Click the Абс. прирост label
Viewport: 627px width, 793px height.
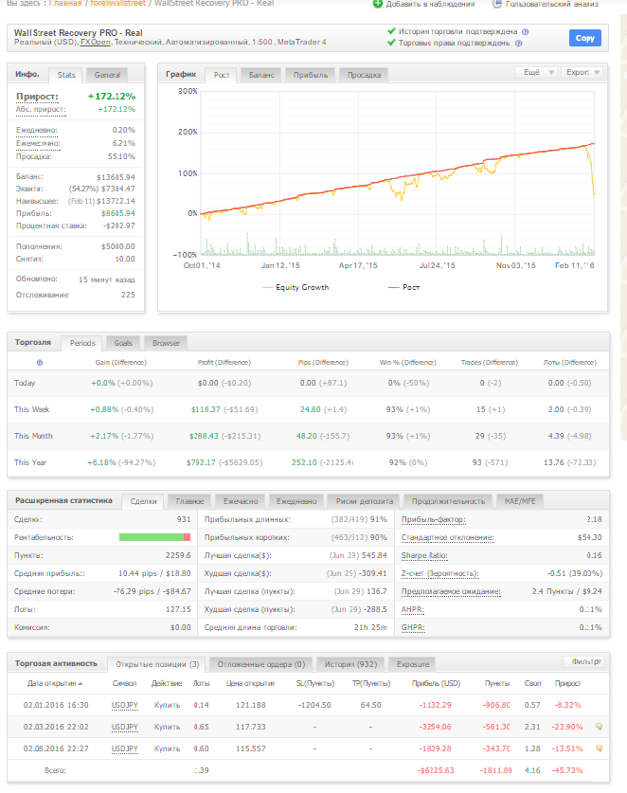point(41,109)
